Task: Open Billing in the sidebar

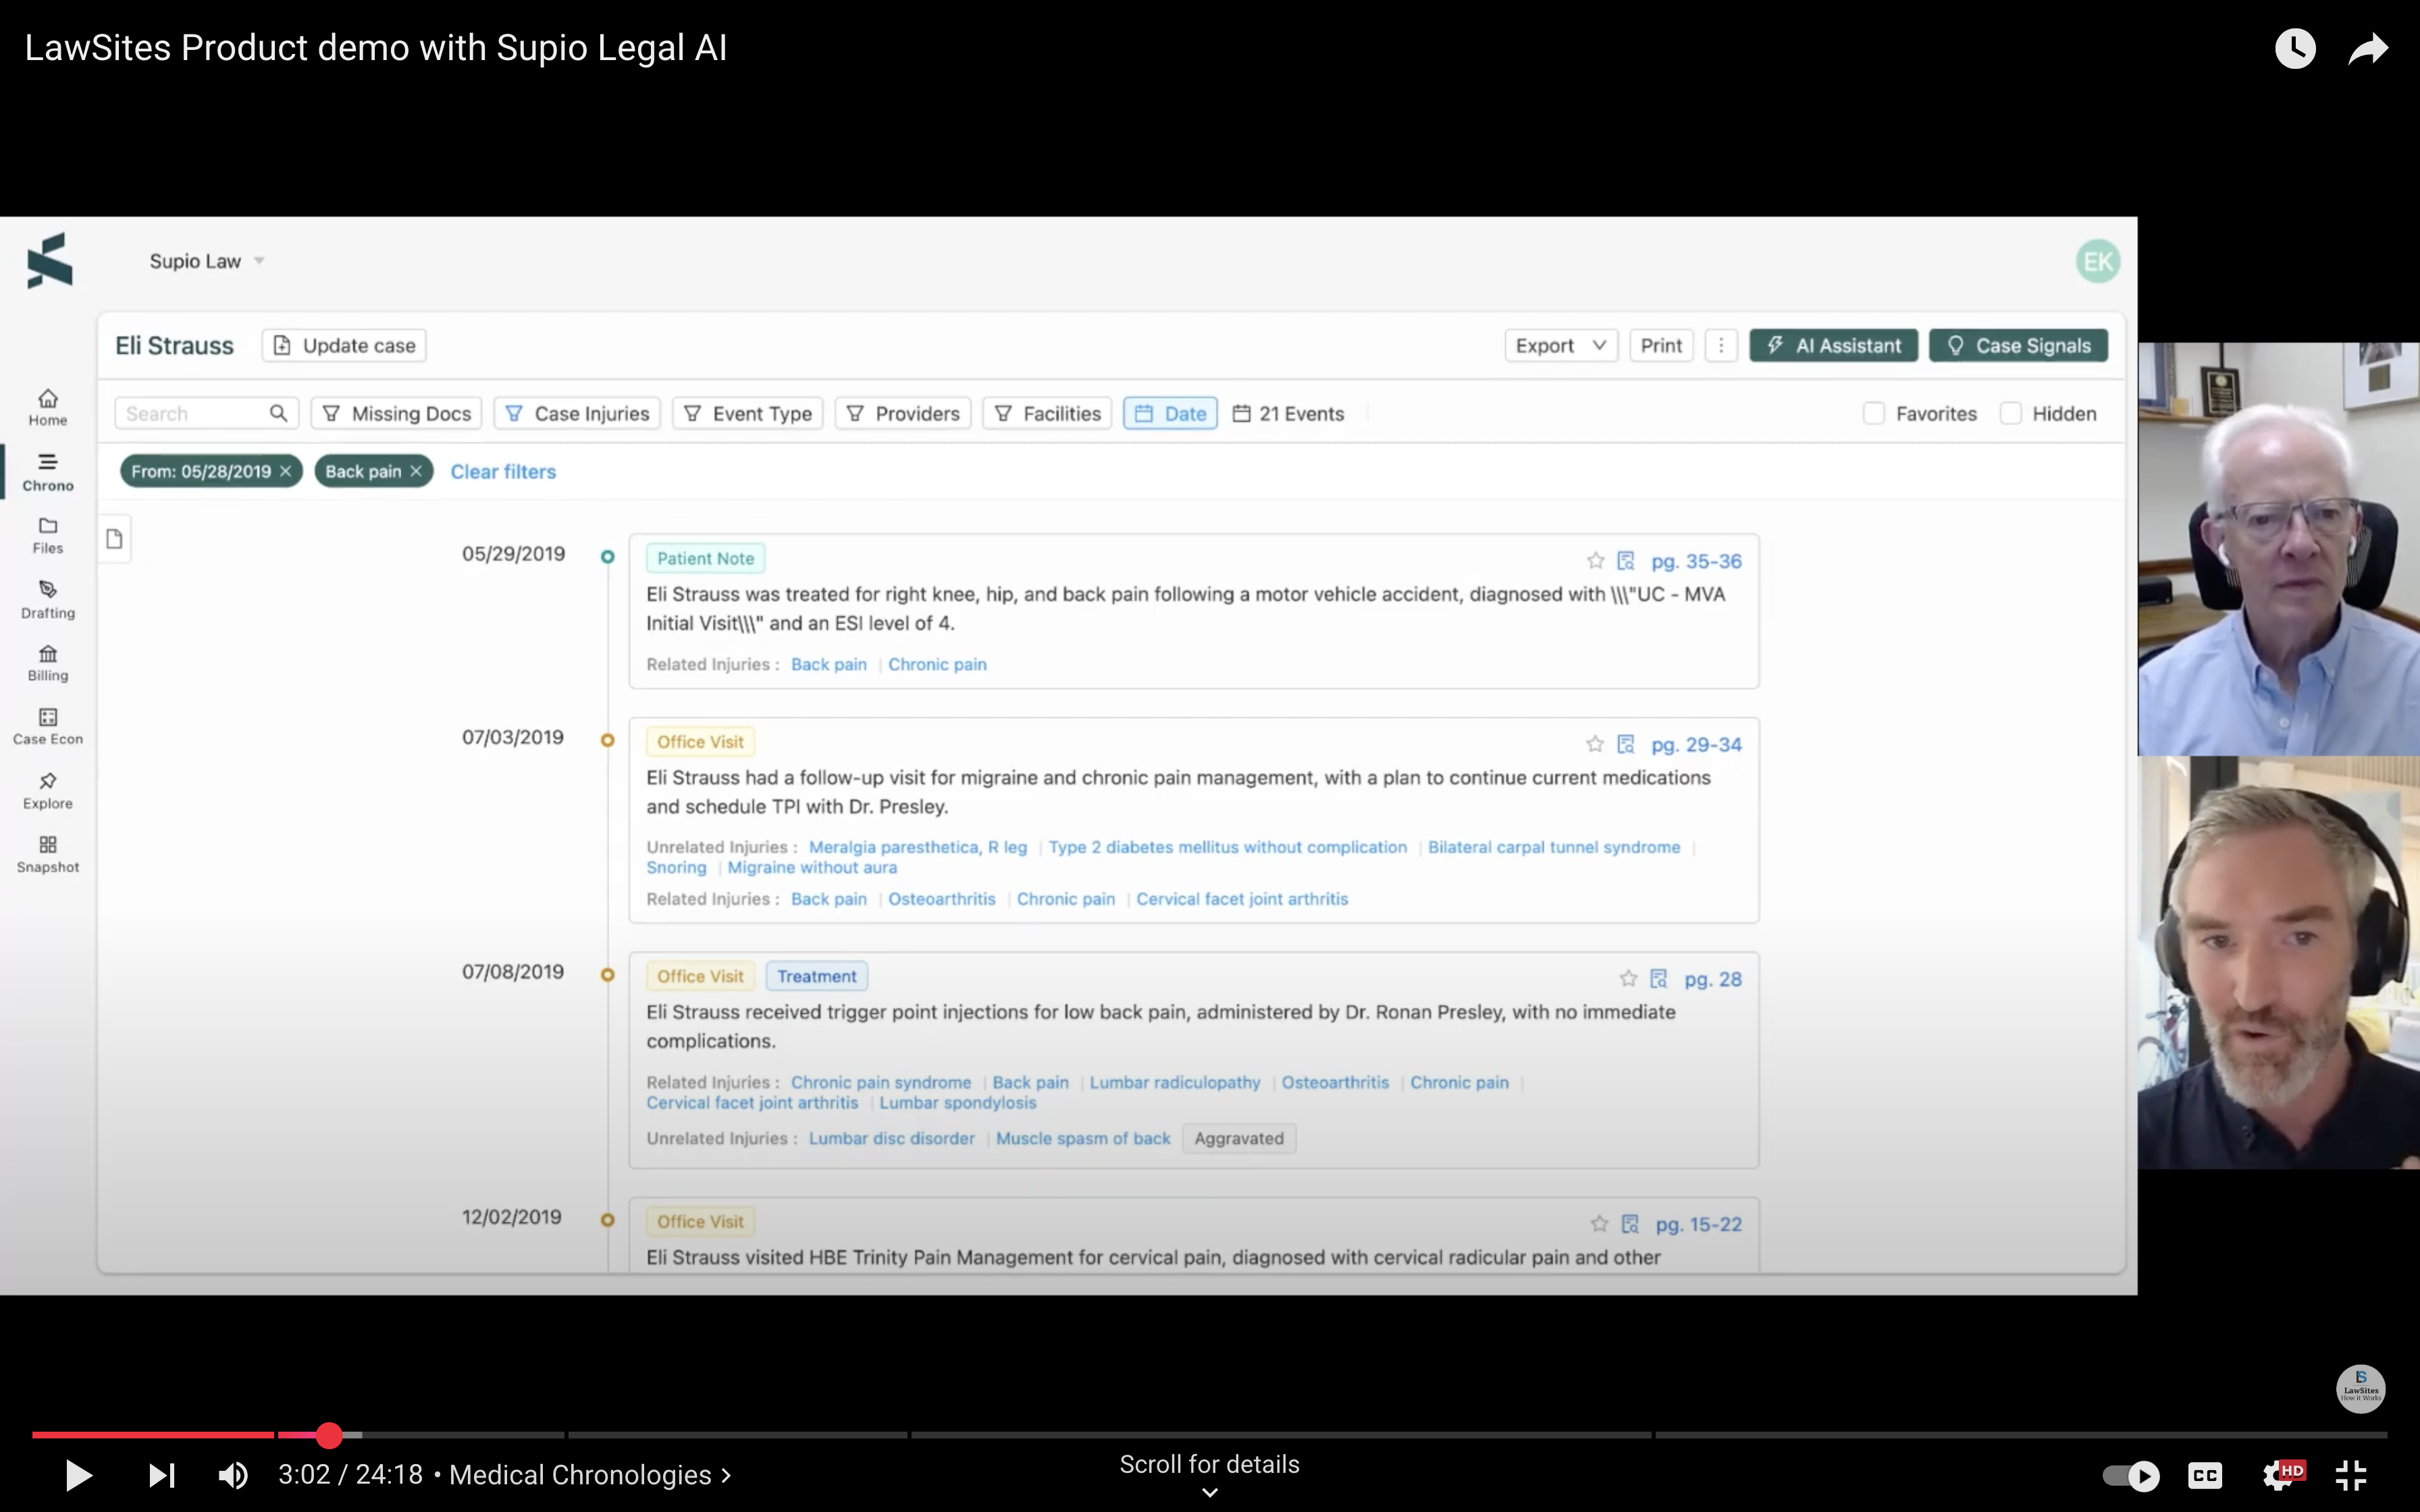Action: pos(48,663)
